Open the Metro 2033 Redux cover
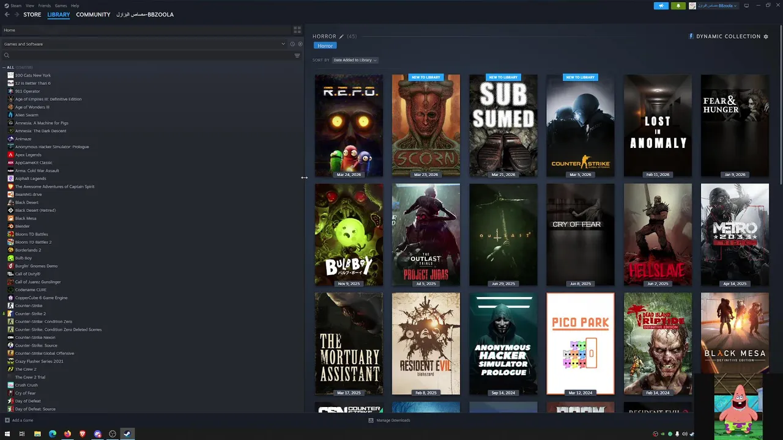 tap(735, 235)
